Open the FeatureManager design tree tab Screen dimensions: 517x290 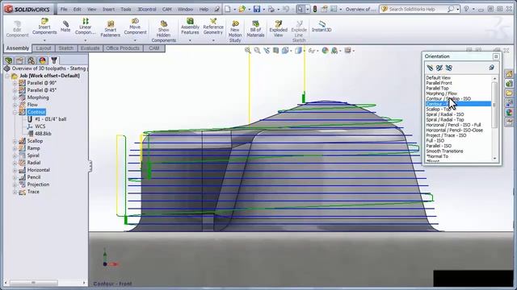pyautogui.click(x=9, y=60)
